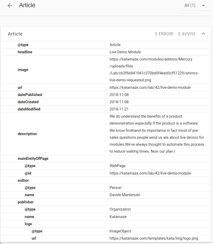Select the dateModified value 2018-11-21
The height and width of the screenshot is (244, 213).
[119, 109]
